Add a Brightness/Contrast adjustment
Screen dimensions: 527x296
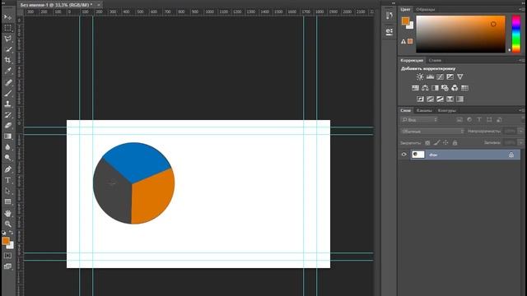point(420,76)
